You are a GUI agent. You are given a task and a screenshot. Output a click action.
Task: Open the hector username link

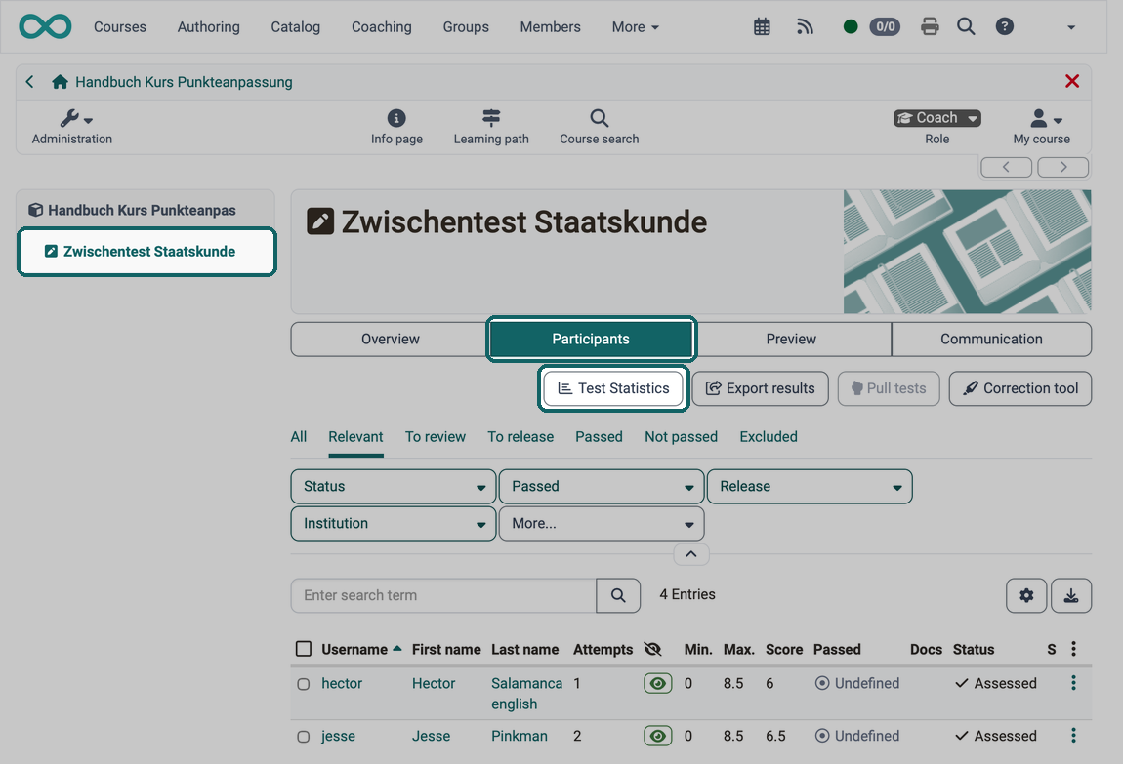pos(342,683)
